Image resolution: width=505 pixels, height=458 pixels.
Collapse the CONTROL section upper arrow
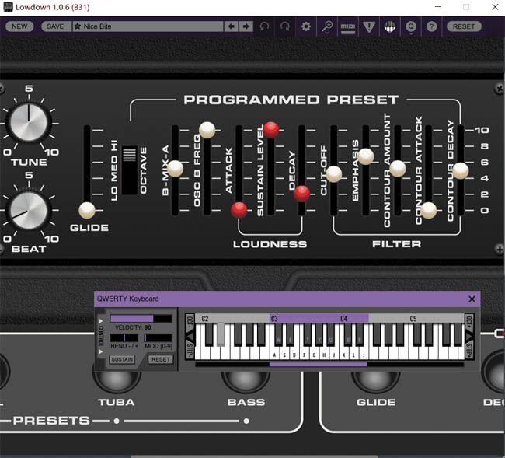click(x=101, y=321)
